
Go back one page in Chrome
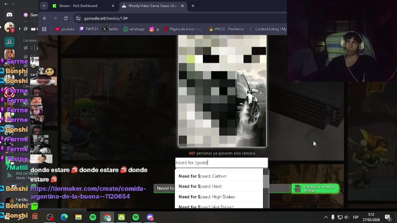[45, 18]
